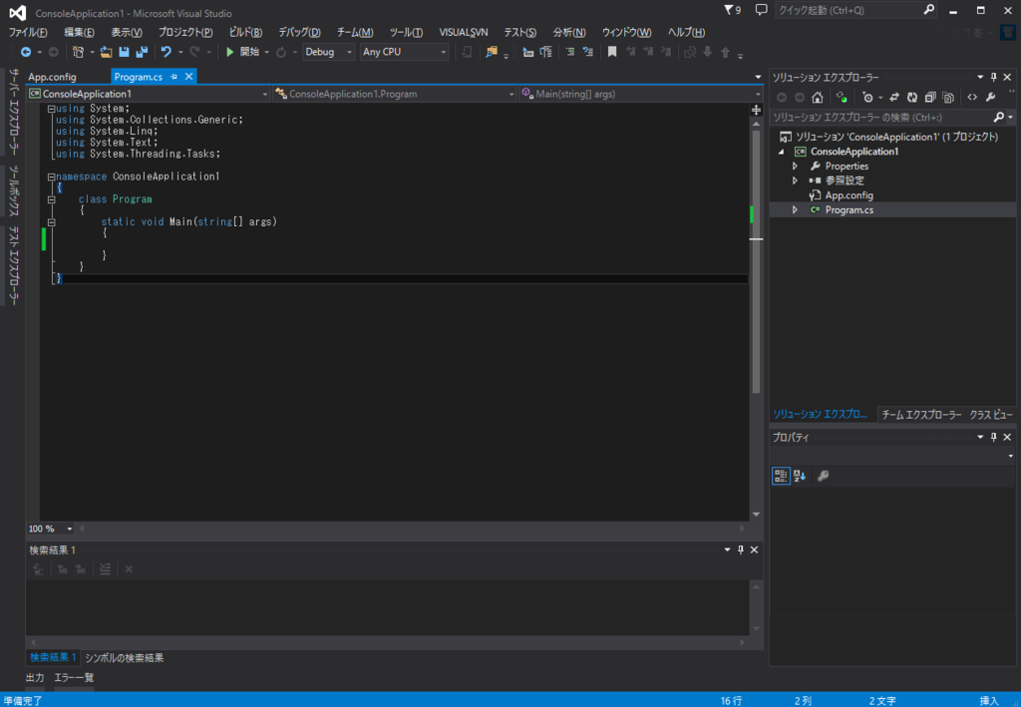1021x707 pixels.
Task: Collapse the namespace block in the editor
Action: pyautogui.click(x=51, y=177)
